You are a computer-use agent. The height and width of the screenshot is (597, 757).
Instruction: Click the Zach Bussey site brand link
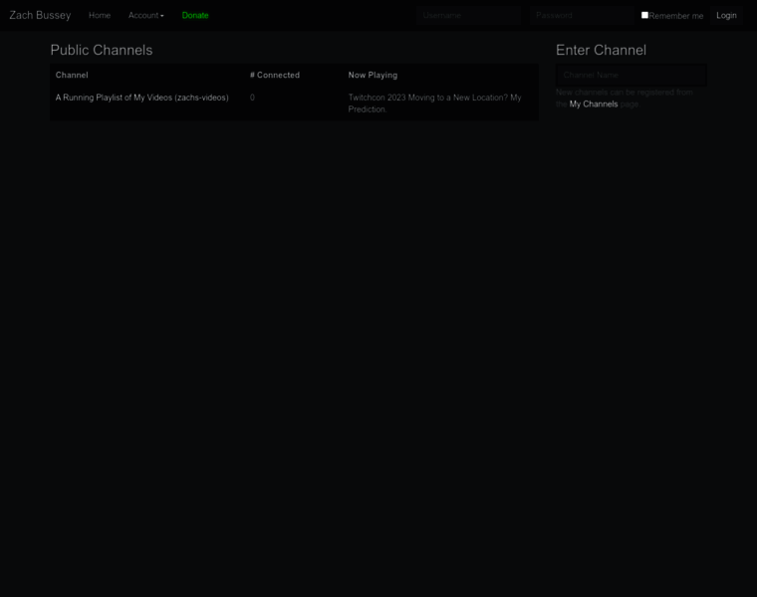coord(40,15)
